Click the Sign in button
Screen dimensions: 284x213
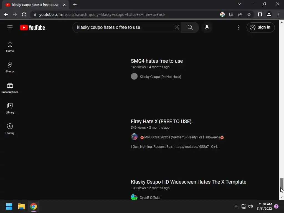coord(260,27)
